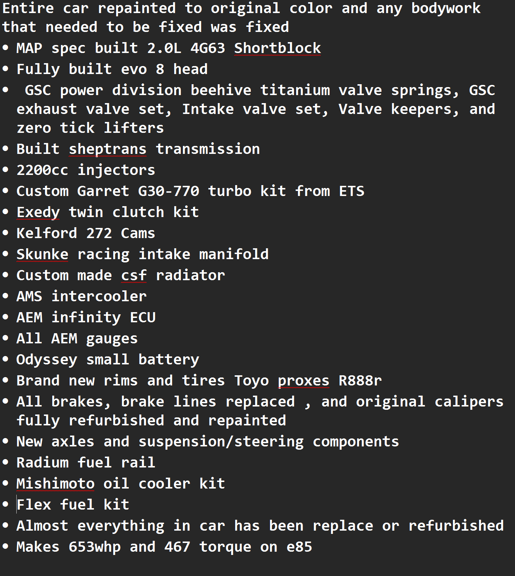Click the Fully built evo 8 head line
515x576 pixels.
pyautogui.click(x=112, y=69)
